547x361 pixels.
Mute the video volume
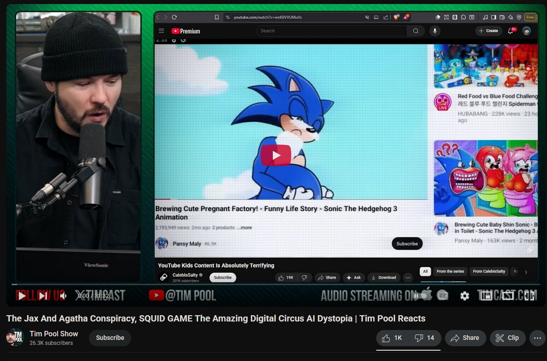click(63, 296)
